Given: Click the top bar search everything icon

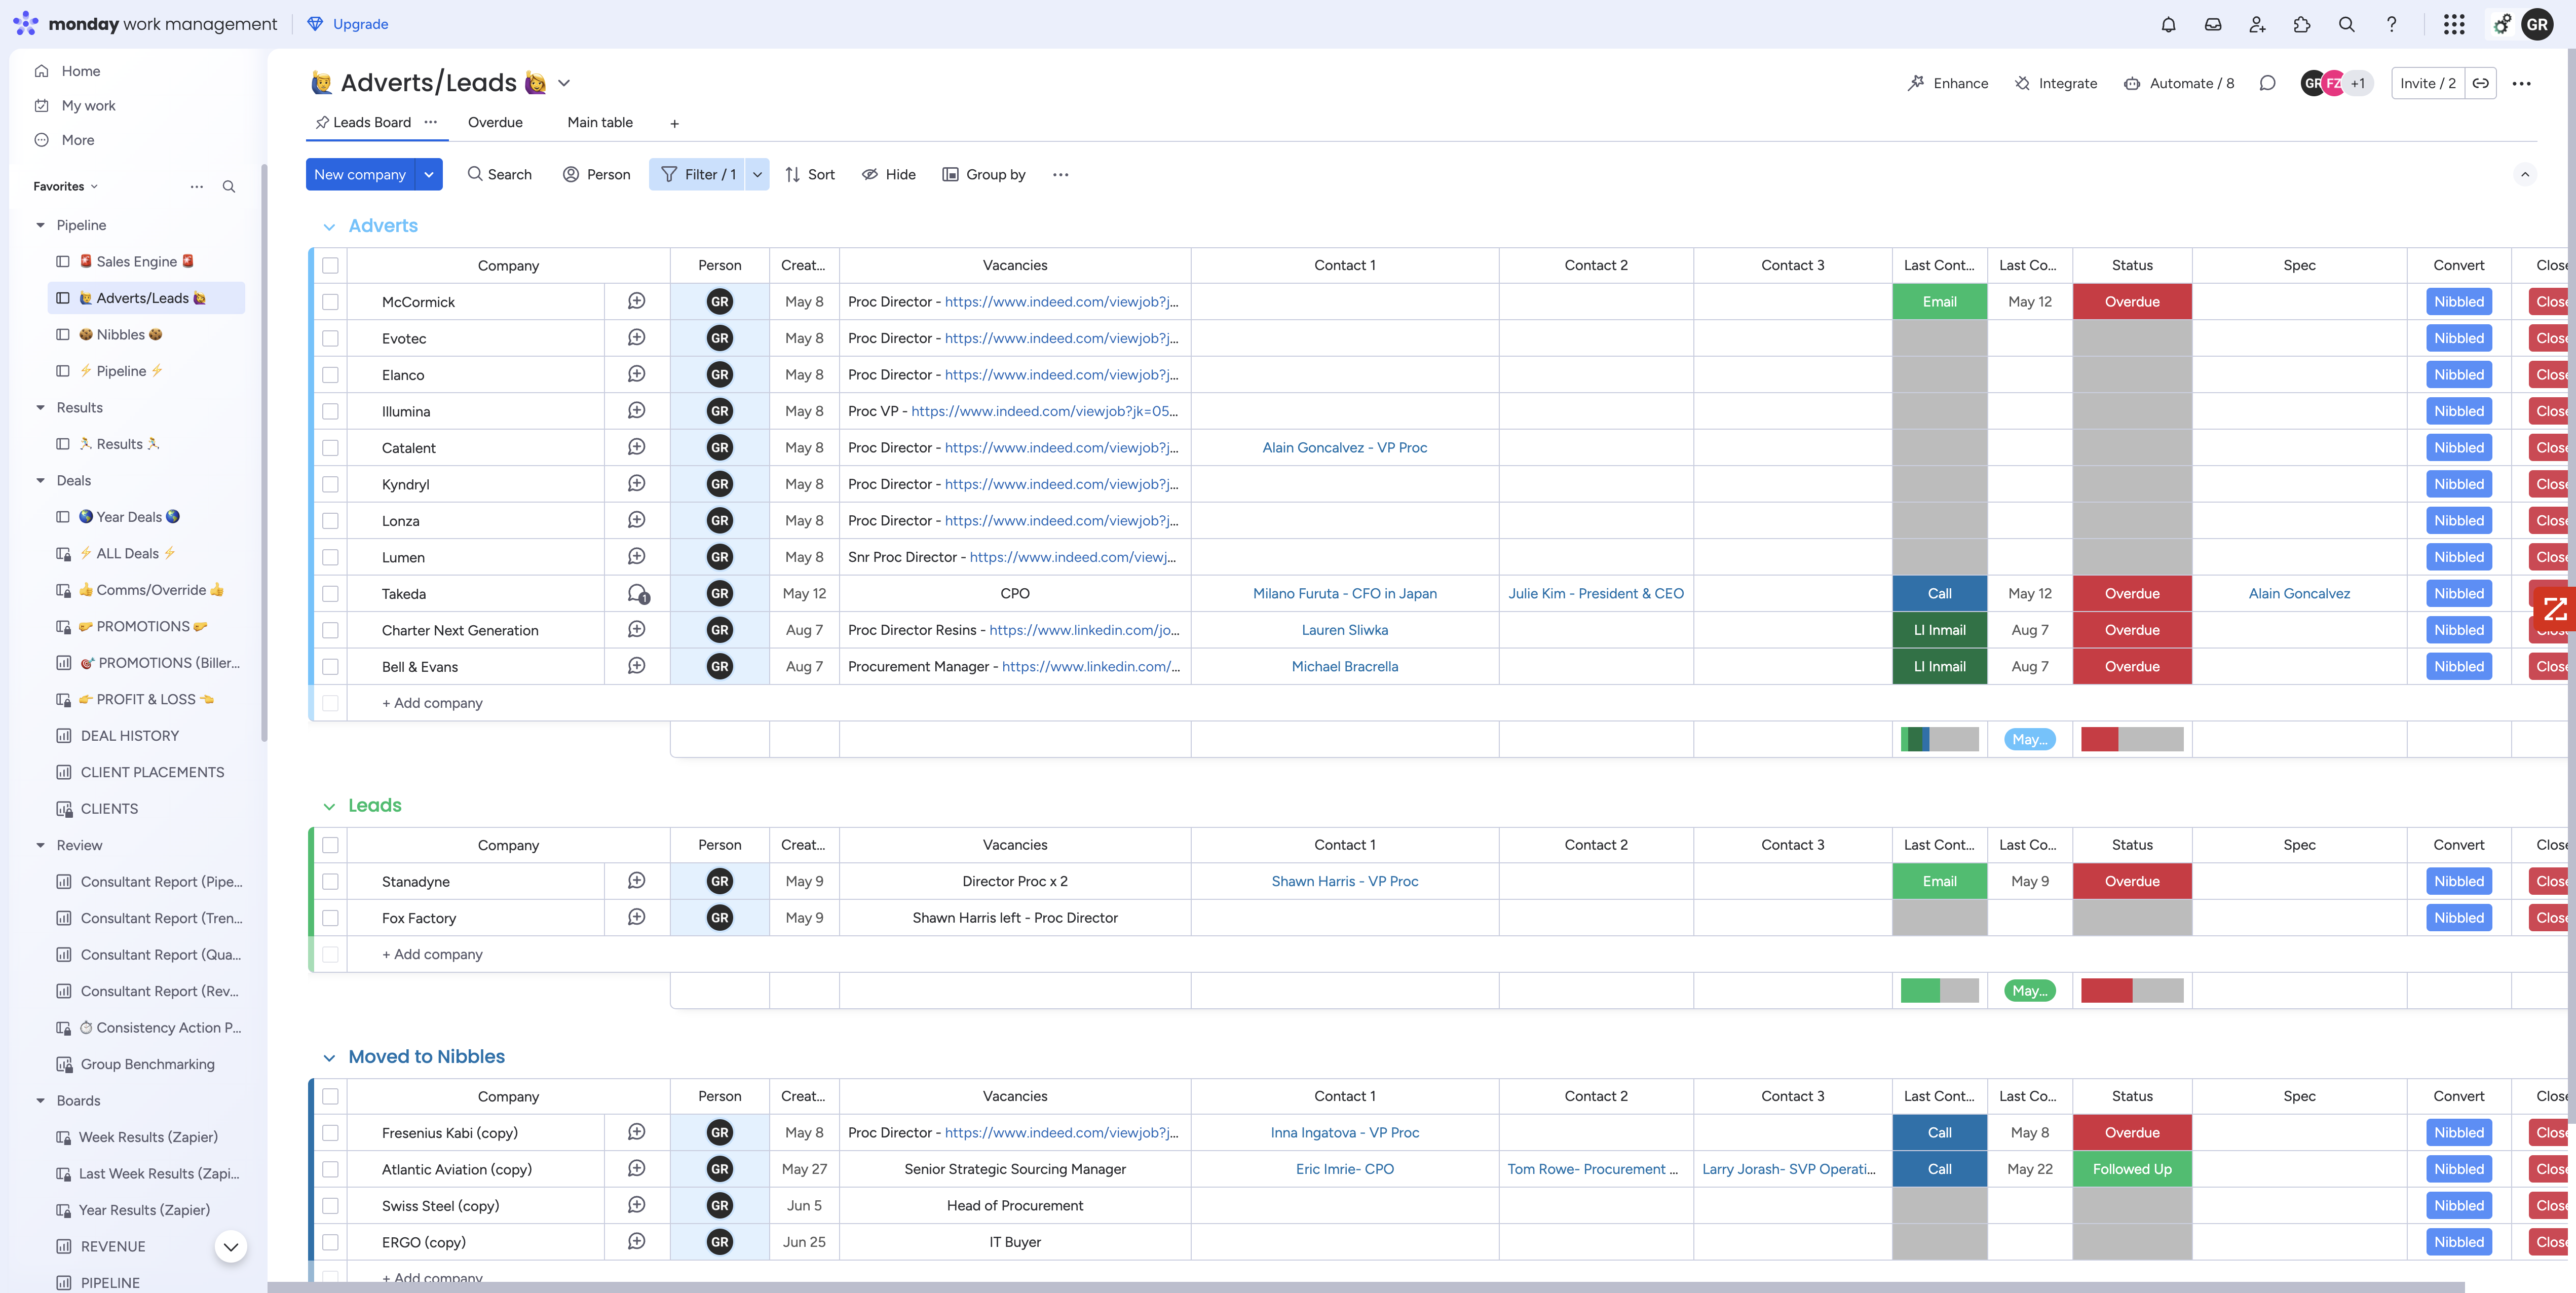Looking at the screenshot, I should click(x=2346, y=24).
